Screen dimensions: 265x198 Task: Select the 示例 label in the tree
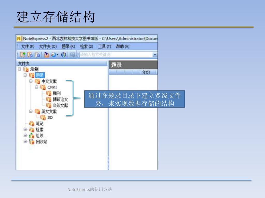click(34, 69)
